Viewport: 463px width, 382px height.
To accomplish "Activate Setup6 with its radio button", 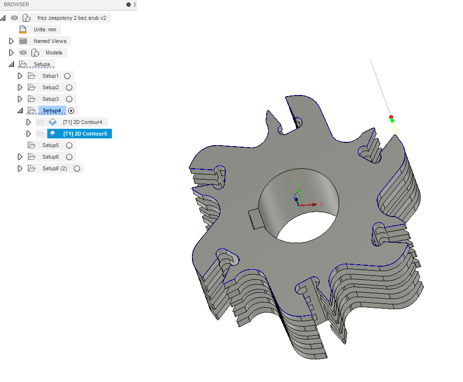I will (69, 157).
